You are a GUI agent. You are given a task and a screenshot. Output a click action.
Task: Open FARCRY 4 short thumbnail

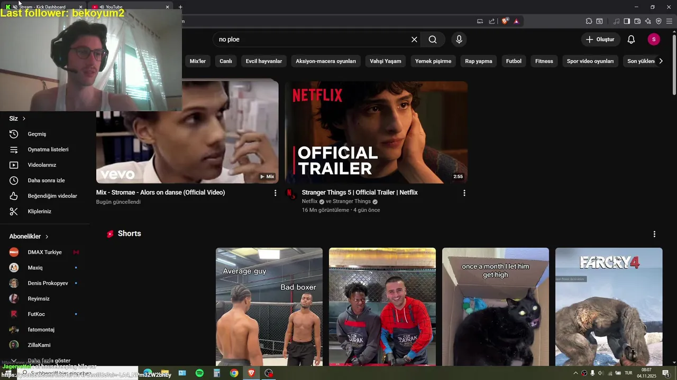tap(609, 307)
